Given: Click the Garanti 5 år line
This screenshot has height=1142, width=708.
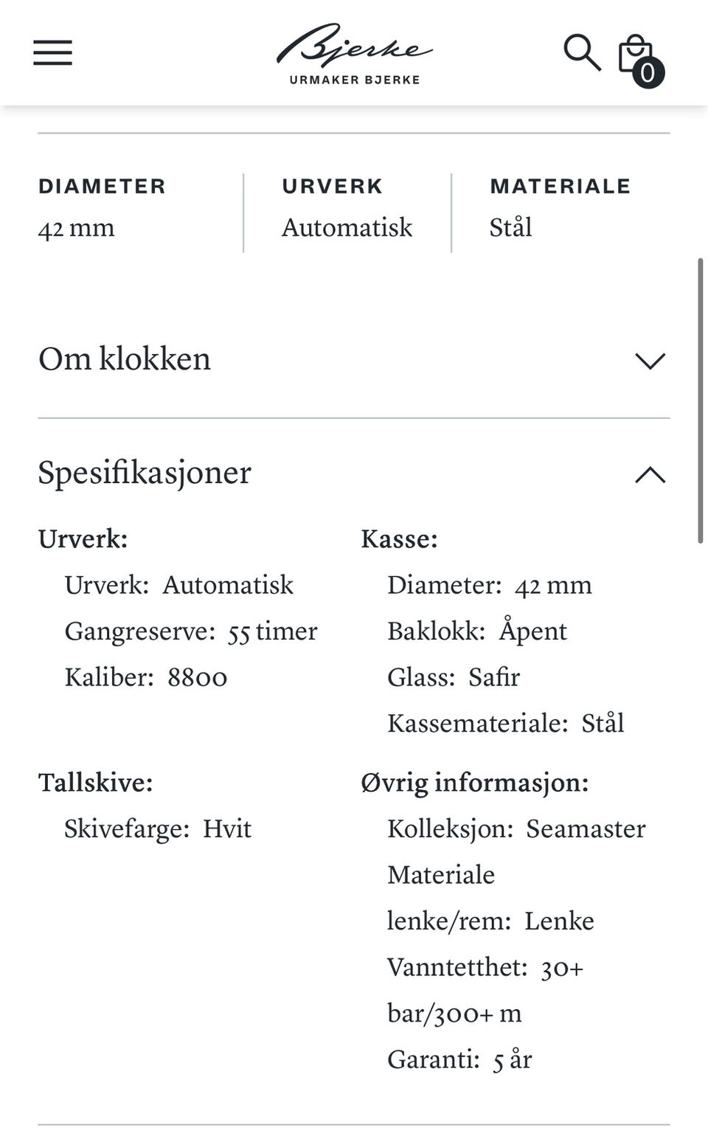Looking at the screenshot, I should (x=459, y=1059).
